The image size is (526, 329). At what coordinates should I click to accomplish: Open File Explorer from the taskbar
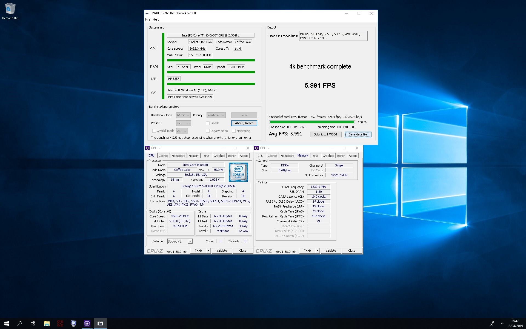click(47, 324)
